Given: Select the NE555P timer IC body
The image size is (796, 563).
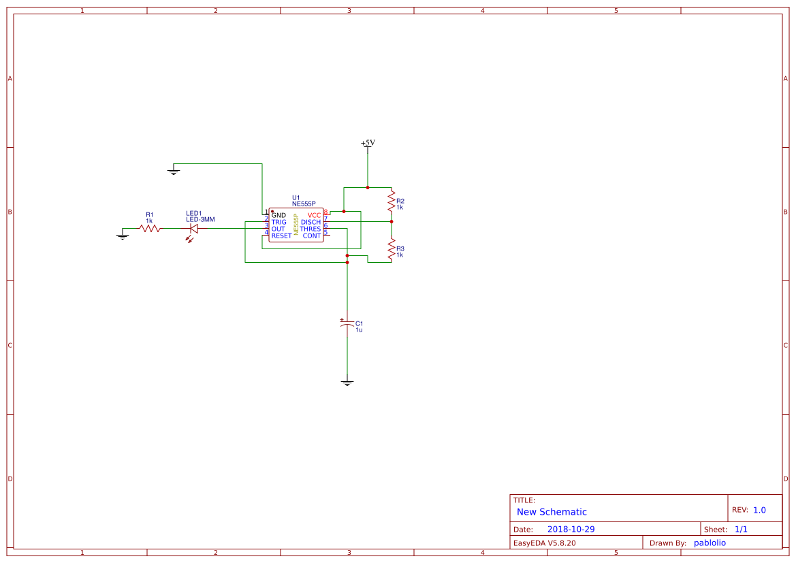Looking at the screenshot, I should pos(296,225).
